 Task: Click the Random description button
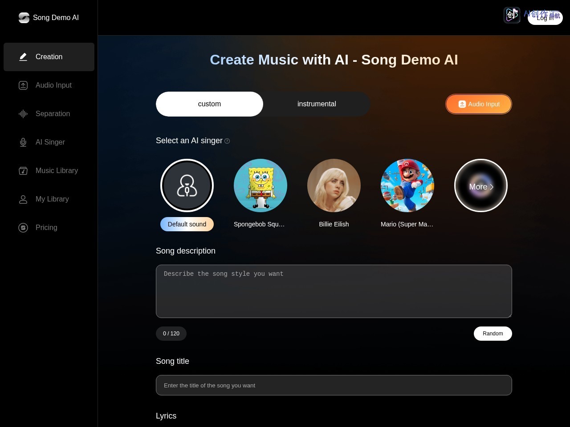[493, 334]
